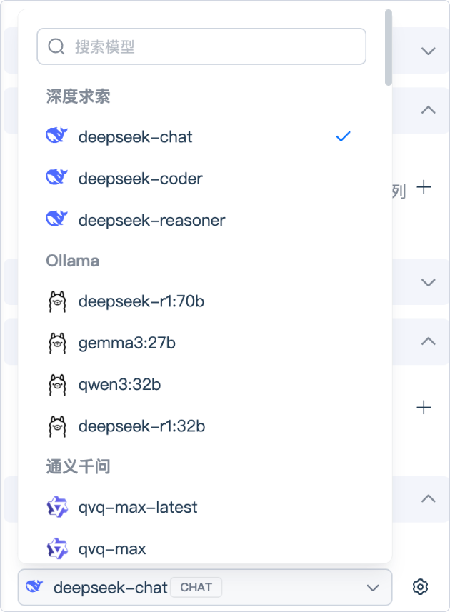450x612 pixels.
Task: Click the Ollama llama icon beside deepseek-r1:70b
Action: [x=56, y=302]
